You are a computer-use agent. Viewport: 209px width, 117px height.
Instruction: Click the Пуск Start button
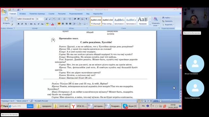click(x=4, y=106)
